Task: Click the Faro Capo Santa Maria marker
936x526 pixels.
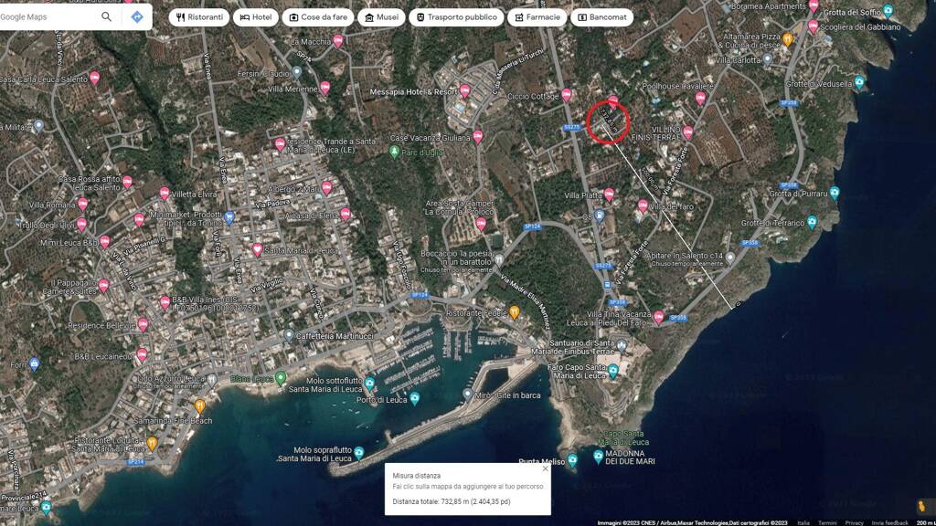Action: pos(613,371)
